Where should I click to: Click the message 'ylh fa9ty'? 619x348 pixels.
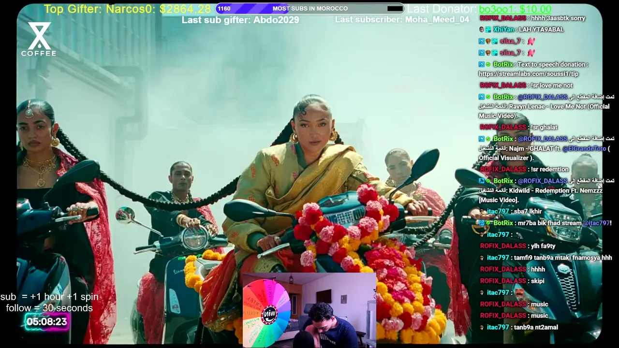(x=543, y=246)
